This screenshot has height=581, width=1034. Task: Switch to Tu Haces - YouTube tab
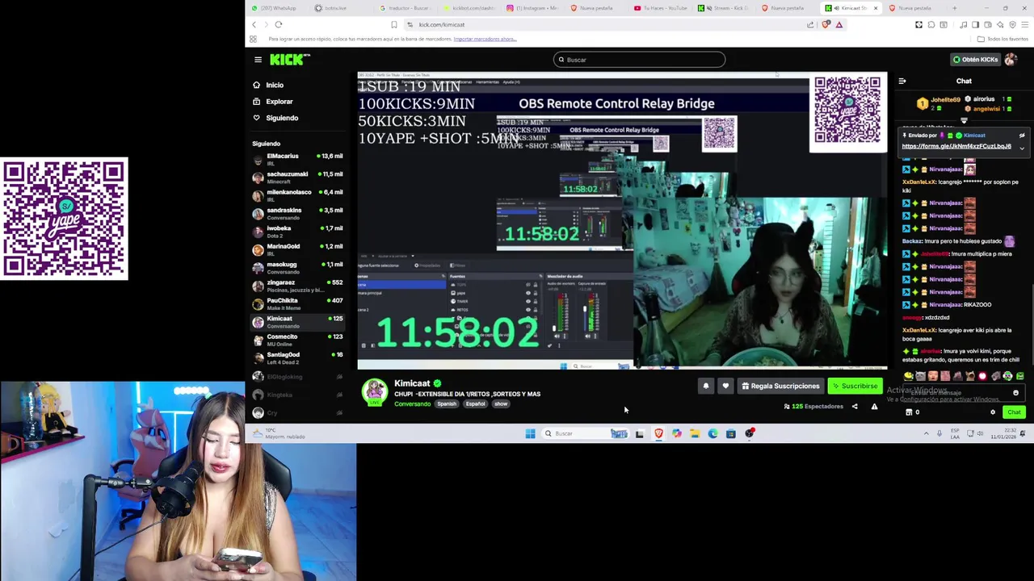pos(661,8)
